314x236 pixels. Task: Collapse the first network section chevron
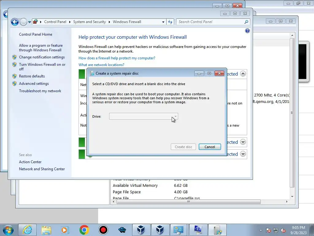point(243,74)
